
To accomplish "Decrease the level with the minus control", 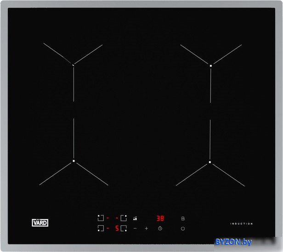I will point(135,229).
